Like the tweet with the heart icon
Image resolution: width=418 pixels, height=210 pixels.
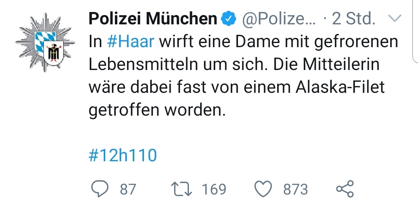pyautogui.click(x=264, y=189)
